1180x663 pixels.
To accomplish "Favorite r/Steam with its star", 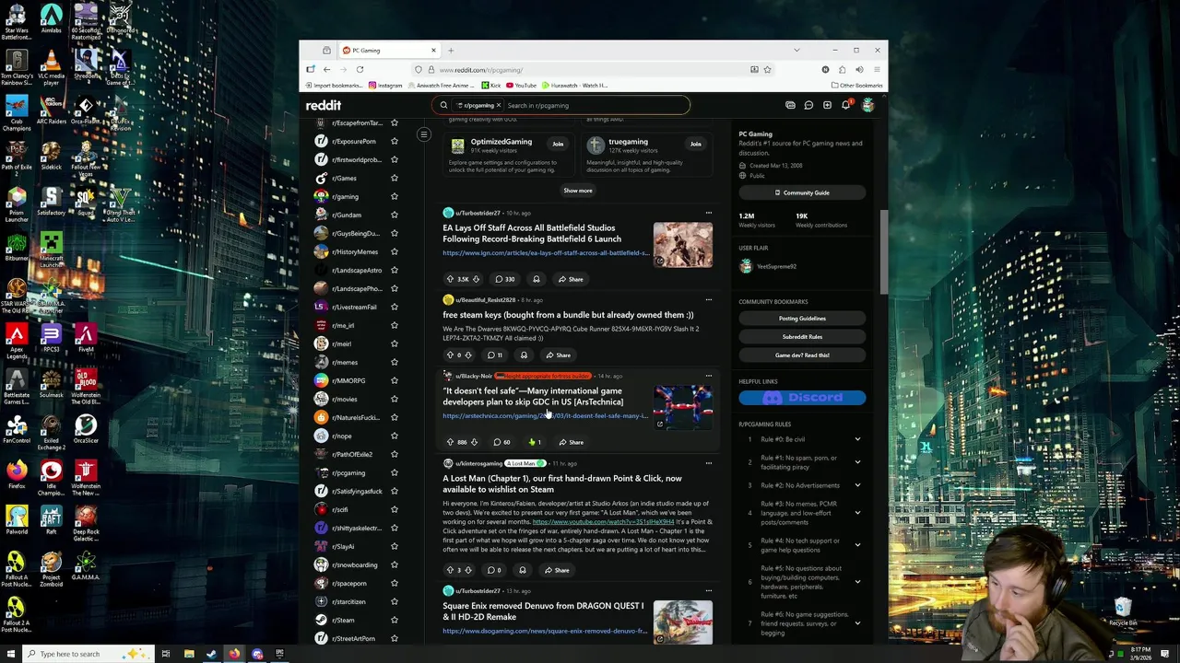I will pos(395,620).
